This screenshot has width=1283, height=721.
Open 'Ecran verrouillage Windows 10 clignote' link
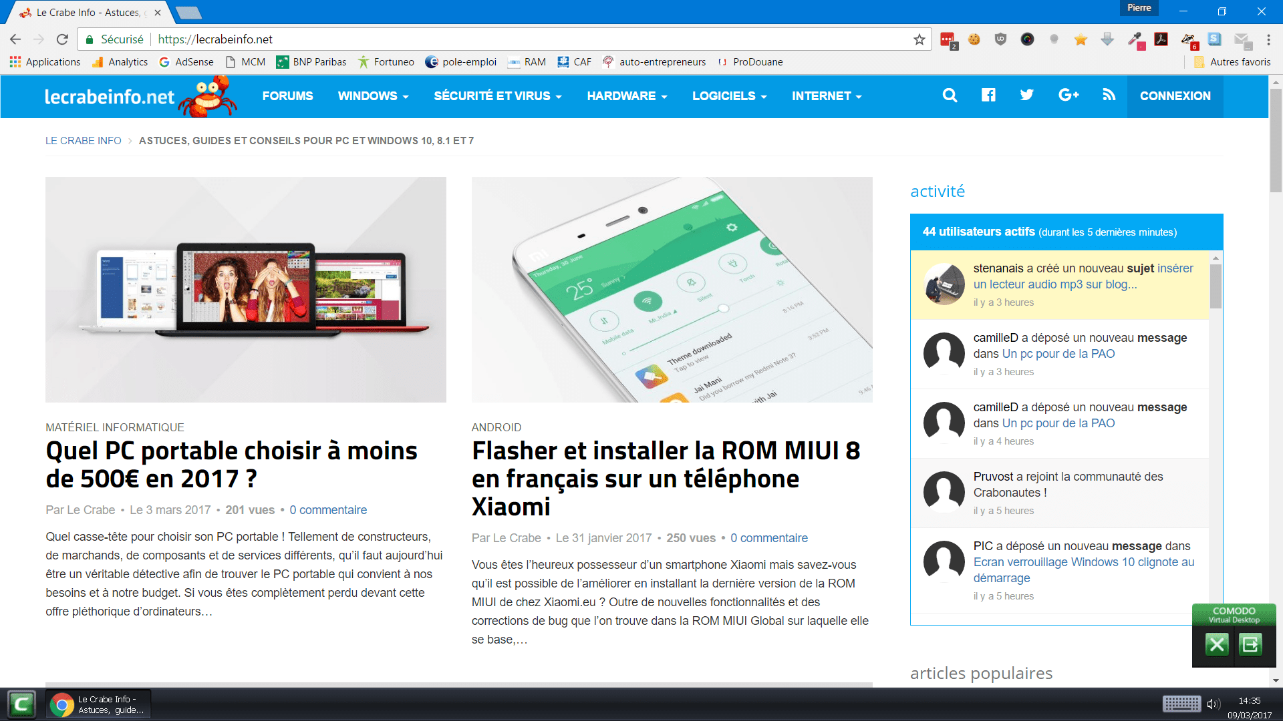[x=1084, y=570]
